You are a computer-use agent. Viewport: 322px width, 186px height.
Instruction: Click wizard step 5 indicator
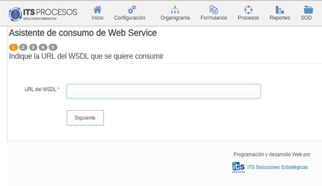(x=53, y=47)
